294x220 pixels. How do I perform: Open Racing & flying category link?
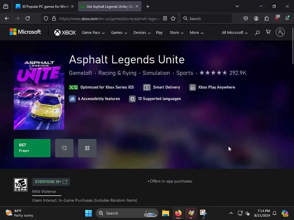click(x=117, y=73)
